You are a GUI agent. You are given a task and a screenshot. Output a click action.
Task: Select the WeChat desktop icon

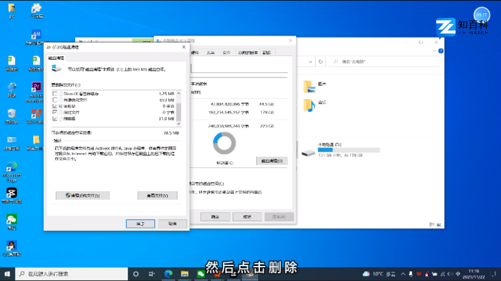(x=11, y=220)
